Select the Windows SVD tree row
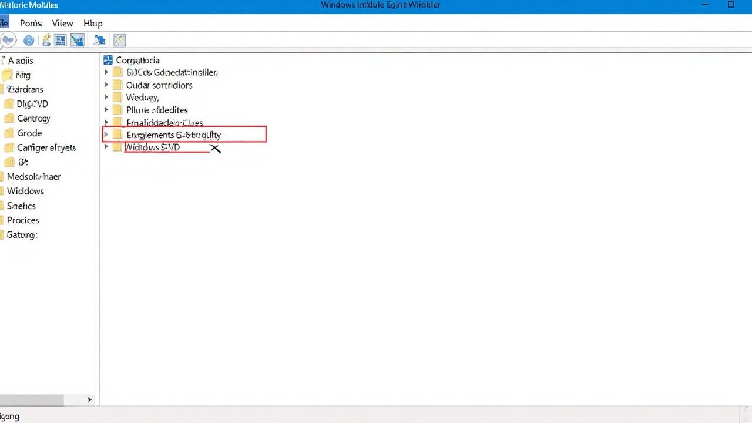 153,147
